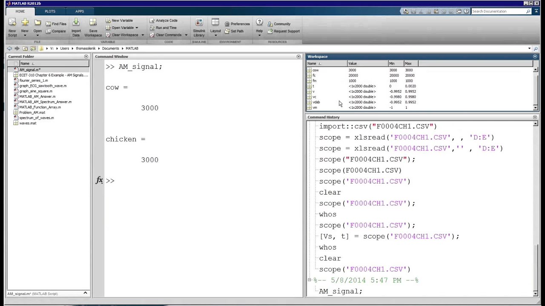Click the Copy icon in quick access toolbar
The width and height of the screenshot is (545, 306).
point(428,11)
